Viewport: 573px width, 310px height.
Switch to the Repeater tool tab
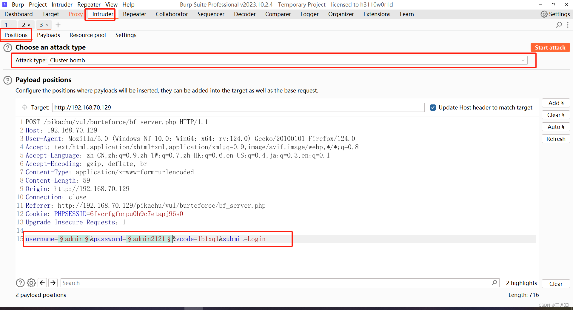tap(135, 14)
